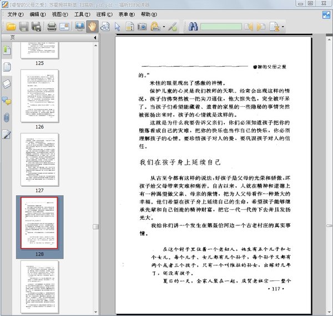Screen dimensions: 333x316
Task: Click the Snapshot camera tool
Action: click(x=142, y=27)
